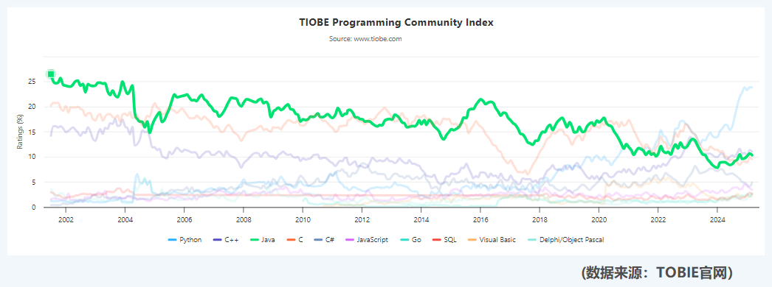Screen dimensions: 772x287
Task: Click the 5 y-axis value
Action: pyautogui.click(x=35, y=182)
